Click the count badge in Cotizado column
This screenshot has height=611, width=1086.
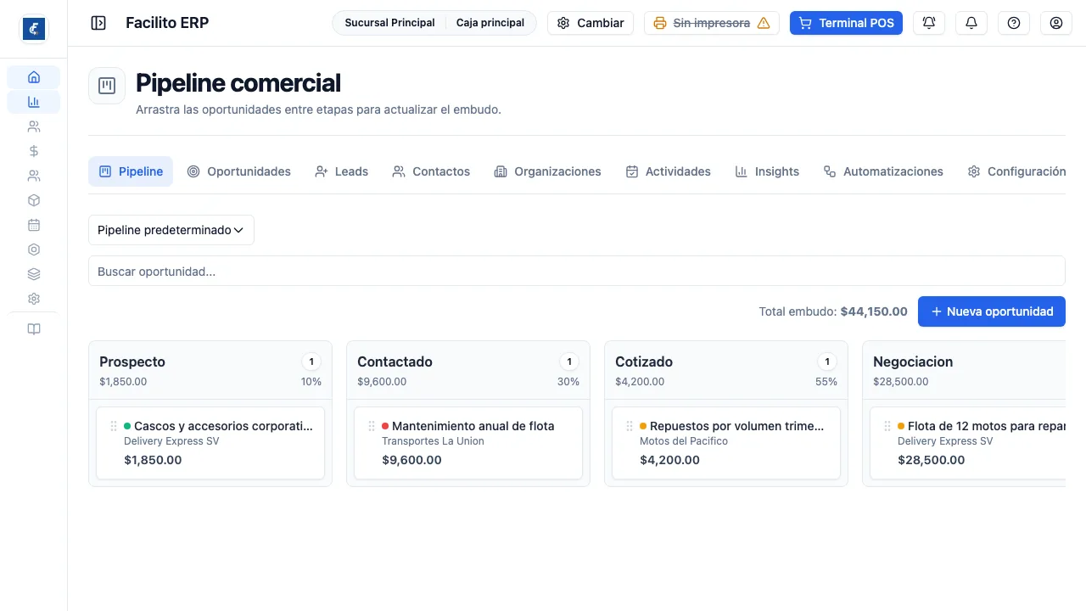point(827,362)
